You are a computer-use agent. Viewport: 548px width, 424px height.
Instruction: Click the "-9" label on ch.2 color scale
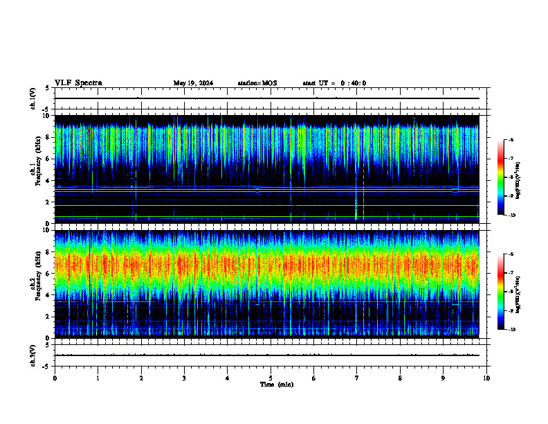click(511, 310)
